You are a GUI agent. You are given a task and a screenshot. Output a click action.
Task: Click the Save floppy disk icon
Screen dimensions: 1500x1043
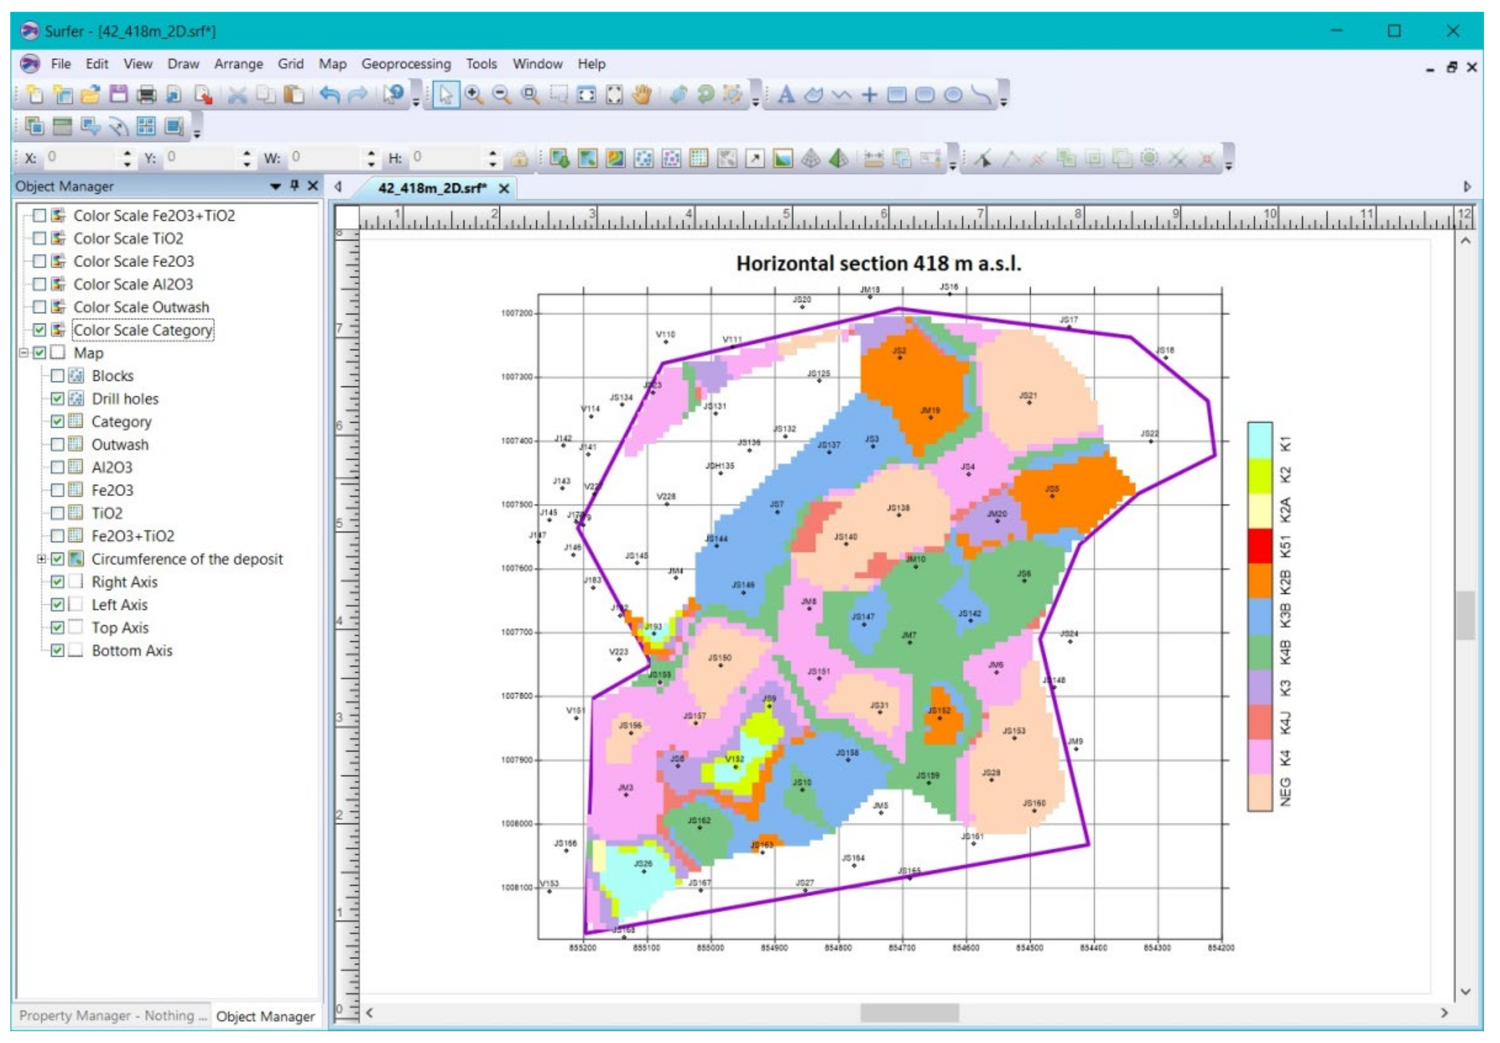pos(118,95)
